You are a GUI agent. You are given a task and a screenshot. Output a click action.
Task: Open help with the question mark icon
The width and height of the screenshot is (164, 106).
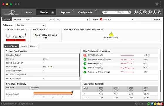pos(155,12)
